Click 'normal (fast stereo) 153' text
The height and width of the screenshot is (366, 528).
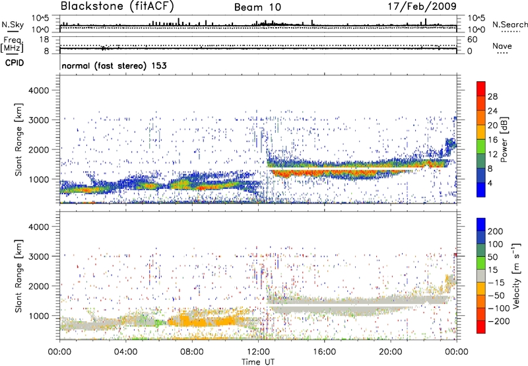click(x=114, y=65)
